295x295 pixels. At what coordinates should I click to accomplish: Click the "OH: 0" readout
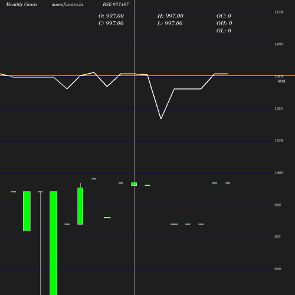[x=224, y=24]
